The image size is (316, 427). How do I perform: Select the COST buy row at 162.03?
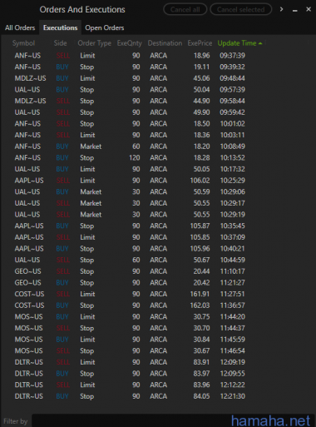(x=131, y=305)
